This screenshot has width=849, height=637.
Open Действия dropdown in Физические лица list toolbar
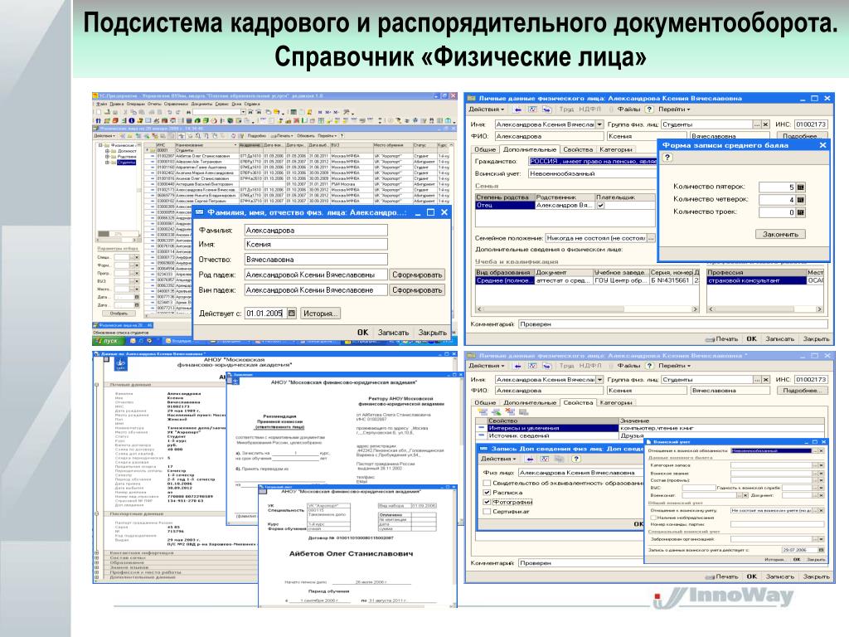point(105,136)
